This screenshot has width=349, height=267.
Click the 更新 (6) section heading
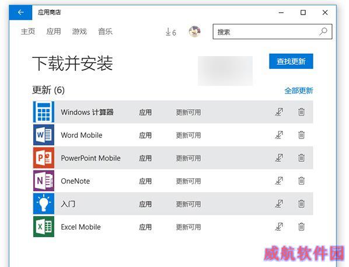[x=48, y=90]
